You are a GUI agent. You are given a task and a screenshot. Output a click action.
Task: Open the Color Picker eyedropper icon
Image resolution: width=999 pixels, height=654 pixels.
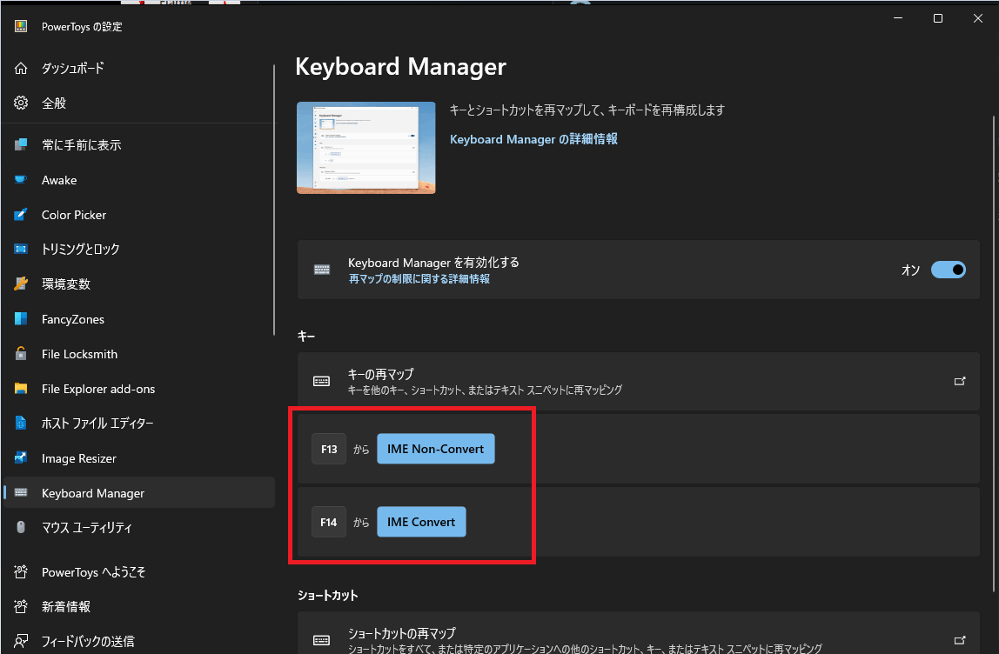coord(21,215)
